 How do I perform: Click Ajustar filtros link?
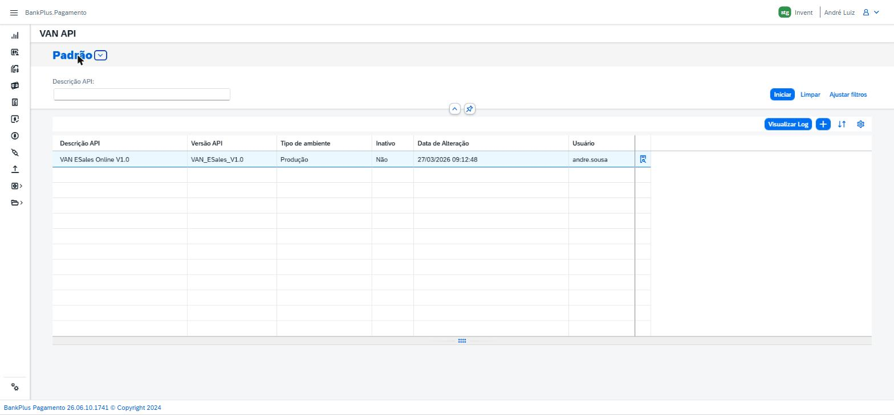848,94
